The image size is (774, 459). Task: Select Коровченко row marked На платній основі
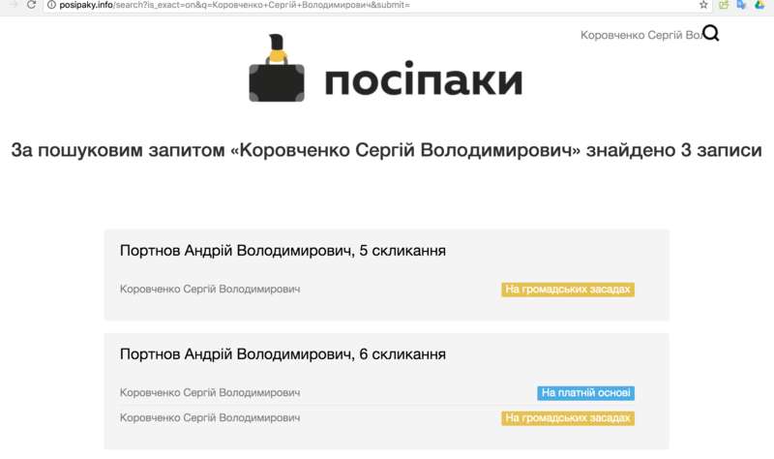(377, 393)
